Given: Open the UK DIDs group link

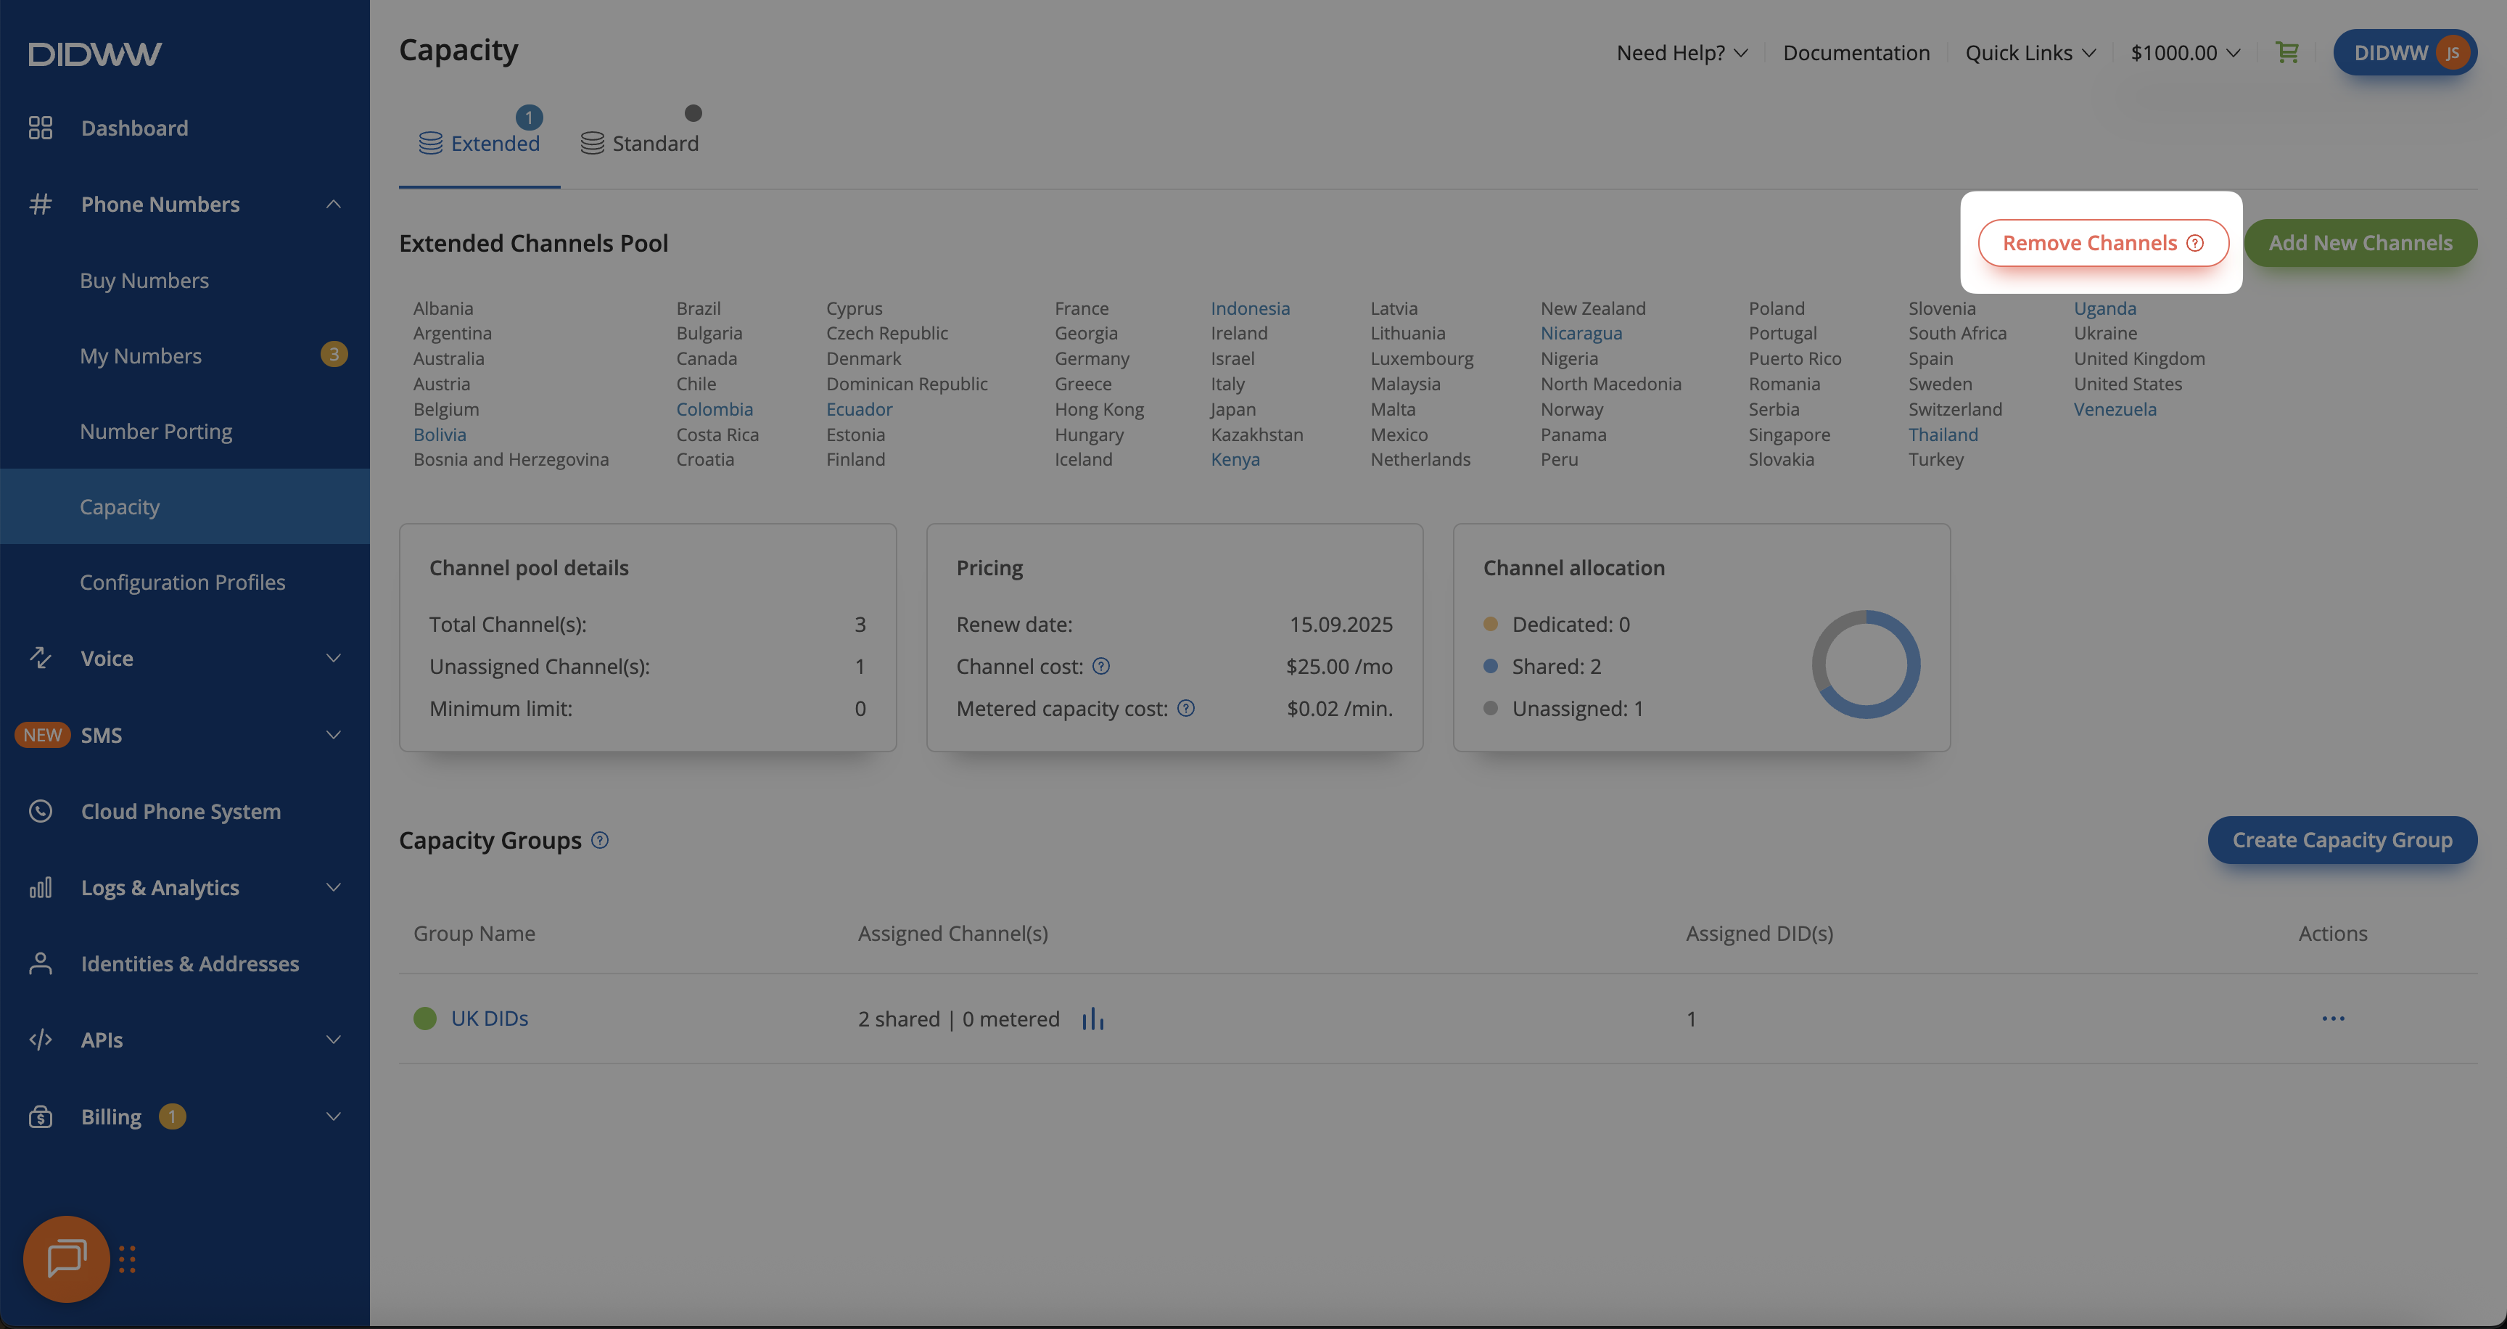Looking at the screenshot, I should [490, 1019].
